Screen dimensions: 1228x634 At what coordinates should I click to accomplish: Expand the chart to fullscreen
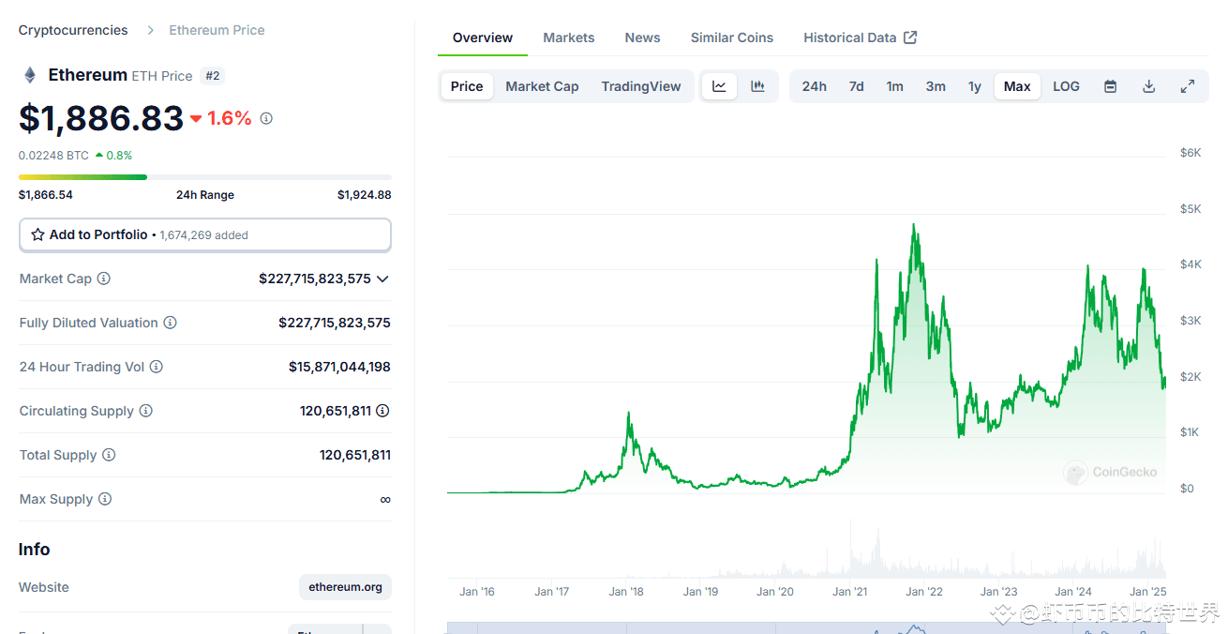1188,85
